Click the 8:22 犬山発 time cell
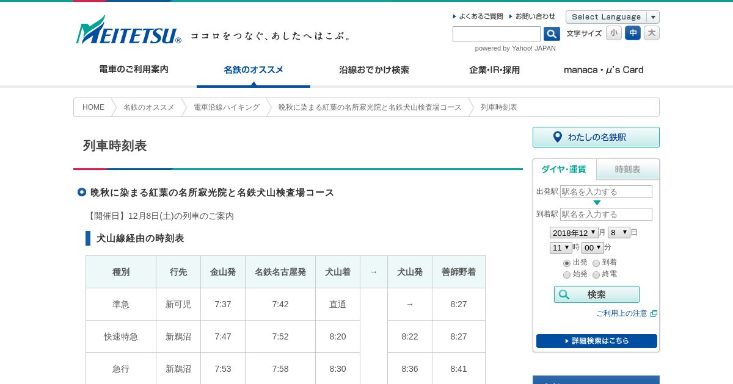Image resolution: width=733 pixels, height=384 pixels. [410, 336]
